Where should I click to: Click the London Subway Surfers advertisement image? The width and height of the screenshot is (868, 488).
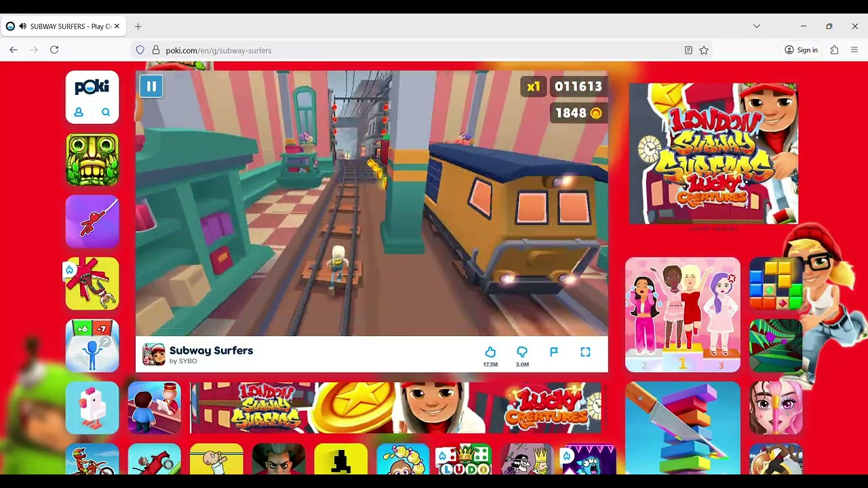713,154
